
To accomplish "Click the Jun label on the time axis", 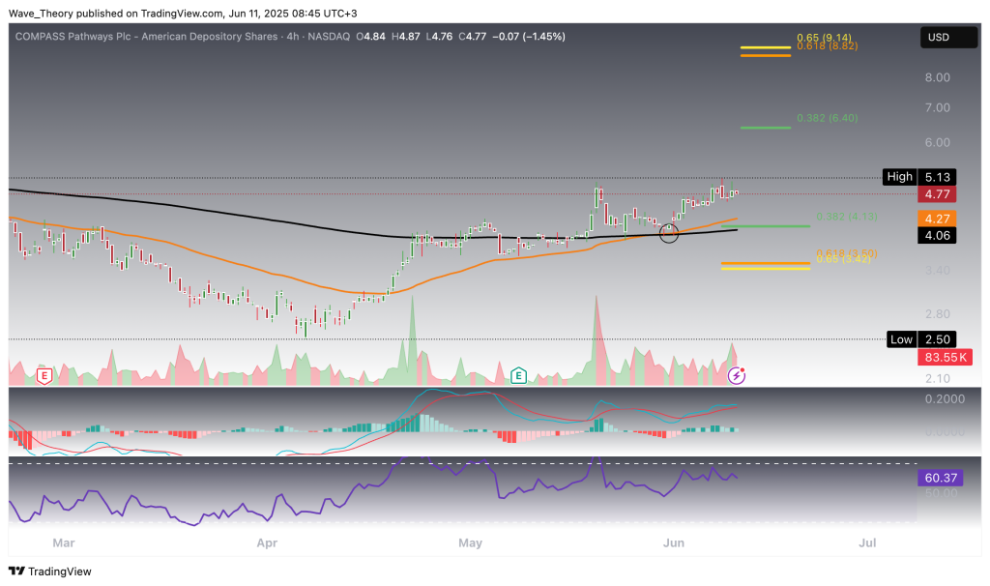I will click(674, 543).
